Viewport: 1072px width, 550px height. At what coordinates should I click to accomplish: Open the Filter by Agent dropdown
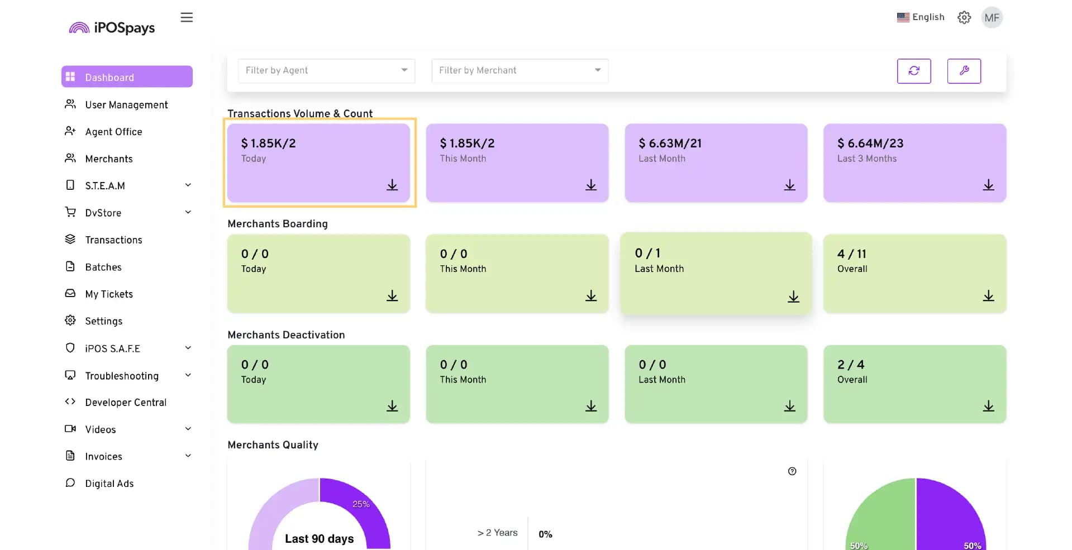(326, 71)
